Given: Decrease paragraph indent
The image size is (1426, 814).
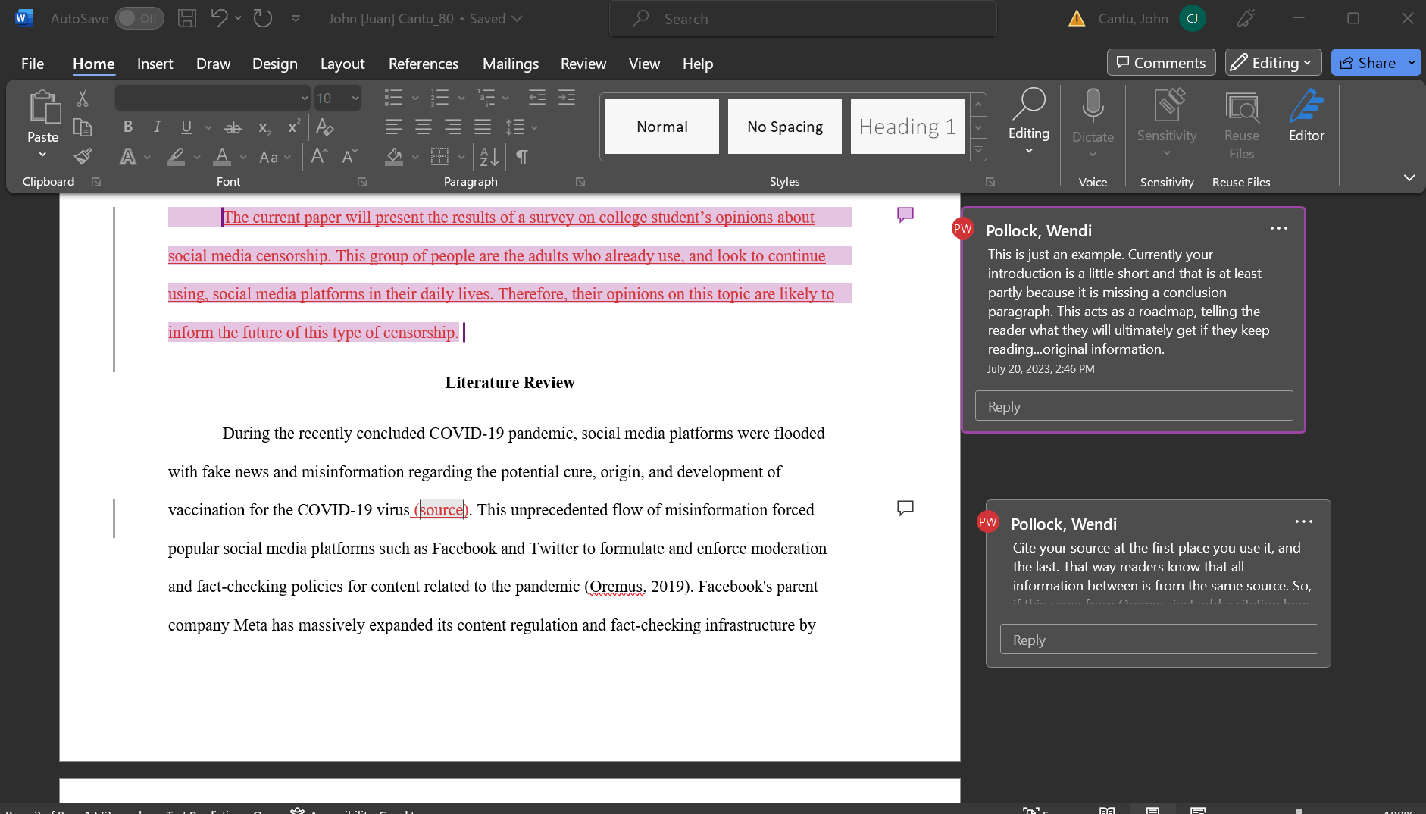Looking at the screenshot, I should click(537, 98).
